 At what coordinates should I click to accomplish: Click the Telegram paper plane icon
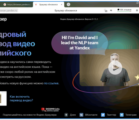(122, 115)
